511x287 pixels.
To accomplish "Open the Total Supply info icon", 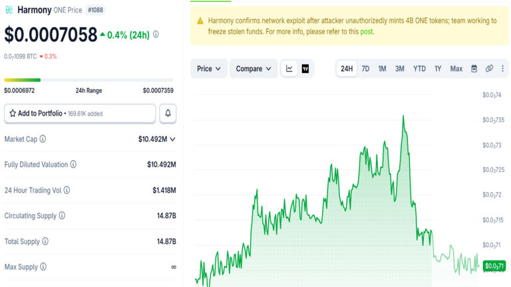I will click(x=45, y=241).
